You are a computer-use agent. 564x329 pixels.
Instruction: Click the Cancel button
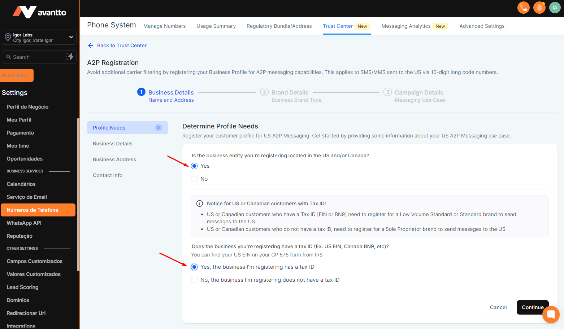[498, 307]
